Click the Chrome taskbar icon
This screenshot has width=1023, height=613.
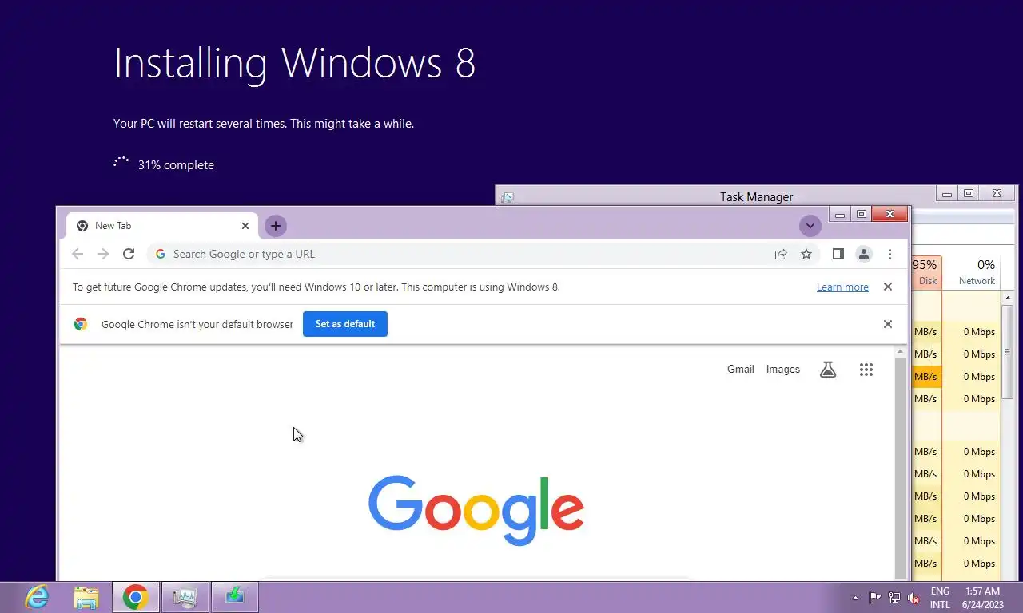tap(136, 597)
